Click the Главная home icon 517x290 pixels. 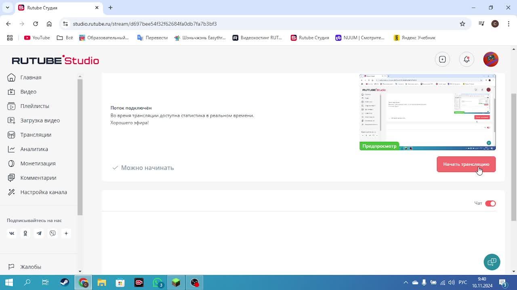coord(12,77)
